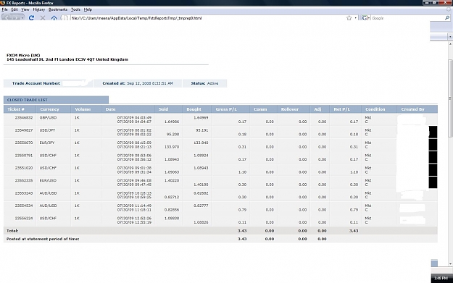Click the magnifier search icon
This screenshot has height=283, width=453.
point(447,18)
